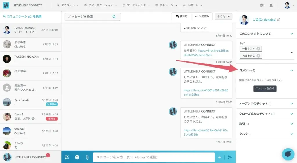Image resolution: width=297 pixels, height=163 pixels.
Task: Click the paperclip attachment icon
Action: 87,157
